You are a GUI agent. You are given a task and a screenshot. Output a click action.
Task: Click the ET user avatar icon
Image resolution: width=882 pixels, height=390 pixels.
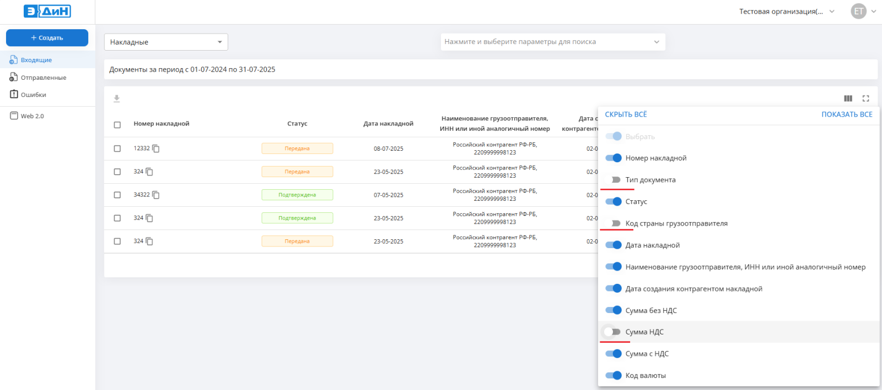coord(858,12)
